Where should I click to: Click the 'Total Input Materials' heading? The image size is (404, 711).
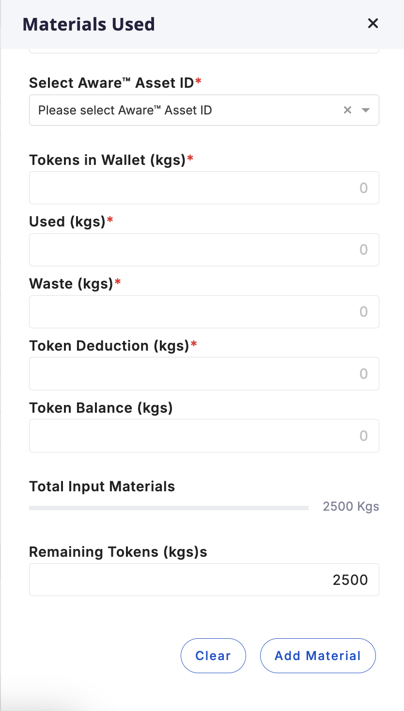102,486
